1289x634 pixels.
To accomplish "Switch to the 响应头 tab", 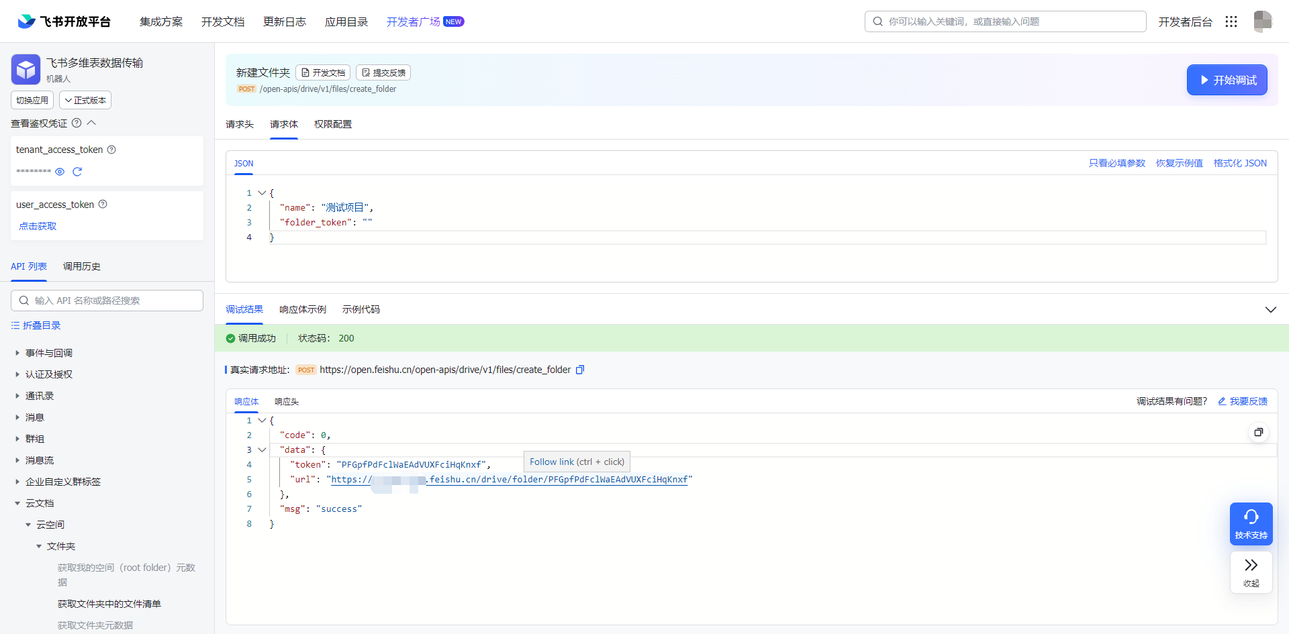I will [x=287, y=402].
